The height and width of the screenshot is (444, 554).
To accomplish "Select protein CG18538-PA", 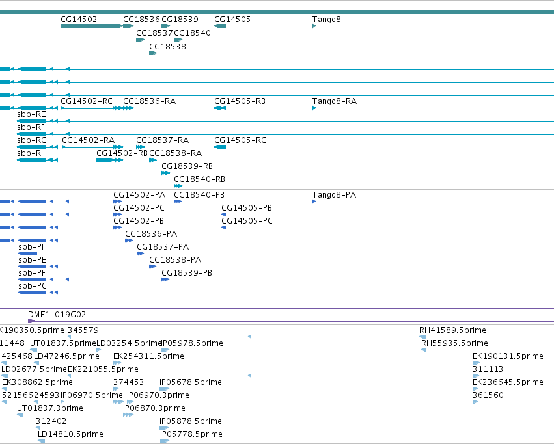I will pyautogui.click(x=153, y=267).
